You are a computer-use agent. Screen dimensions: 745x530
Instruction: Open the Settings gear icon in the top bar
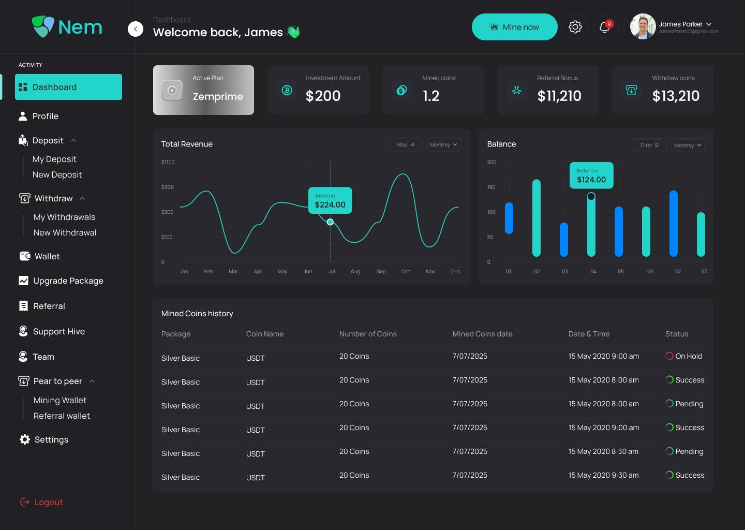click(575, 26)
